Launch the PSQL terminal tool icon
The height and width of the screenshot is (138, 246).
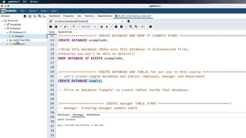(x=45, y=16)
